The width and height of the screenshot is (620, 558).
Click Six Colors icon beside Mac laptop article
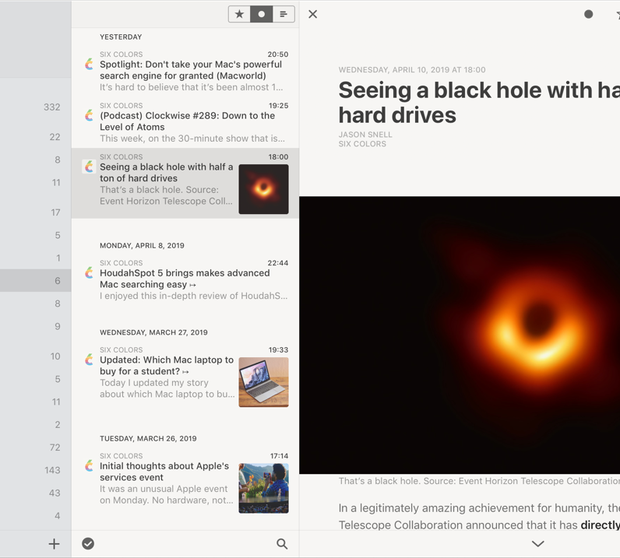(x=90, y=360)
